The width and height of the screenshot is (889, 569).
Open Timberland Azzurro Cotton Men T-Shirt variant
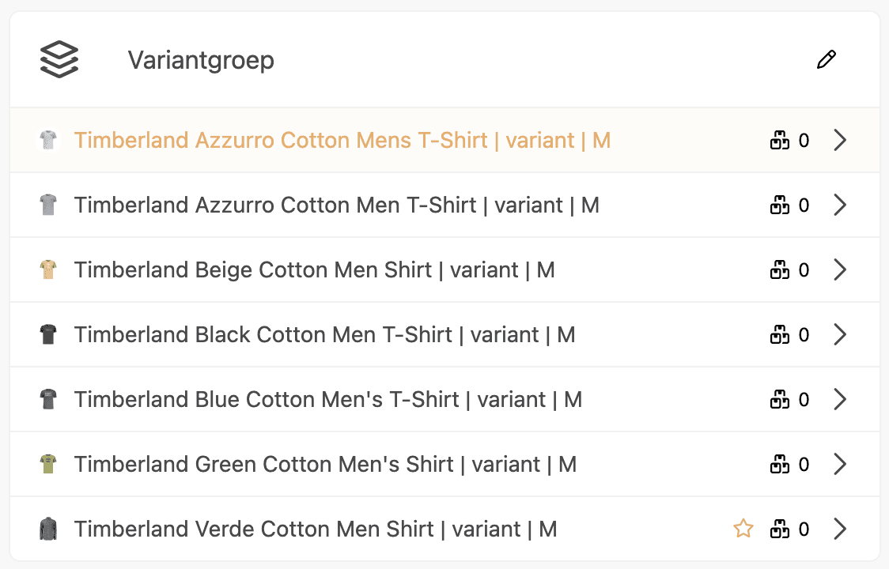[336, 205]
